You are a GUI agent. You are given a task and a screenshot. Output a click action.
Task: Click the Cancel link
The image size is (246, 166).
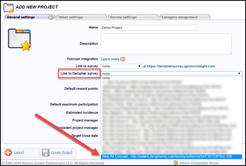tap(19, 153)
